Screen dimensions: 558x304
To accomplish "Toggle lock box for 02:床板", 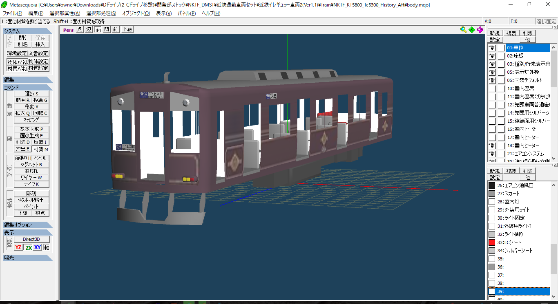I will pos(501,56).
